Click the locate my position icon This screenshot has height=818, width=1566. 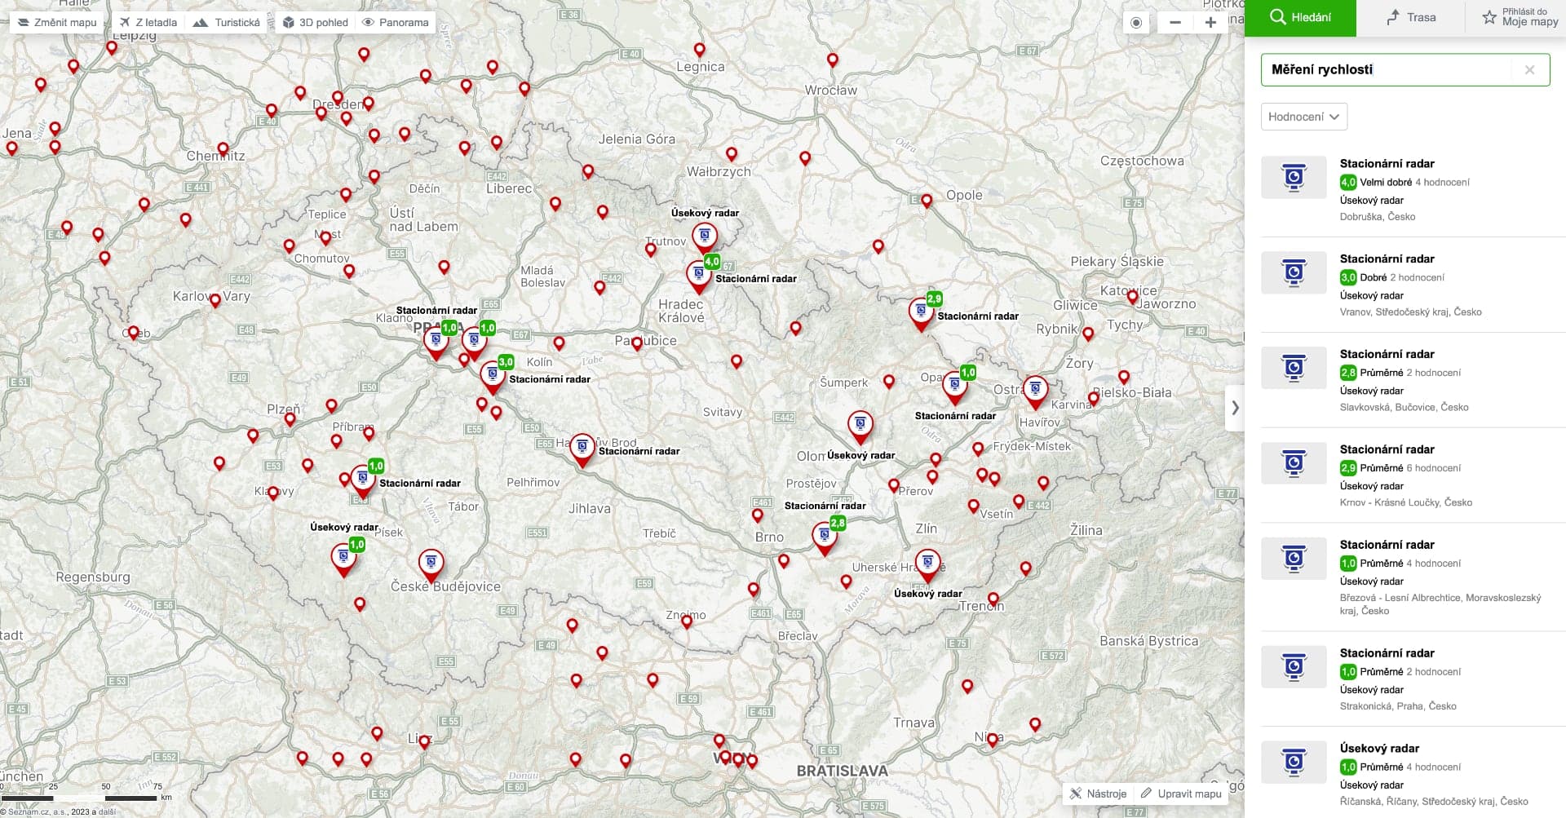(1136, 22)
